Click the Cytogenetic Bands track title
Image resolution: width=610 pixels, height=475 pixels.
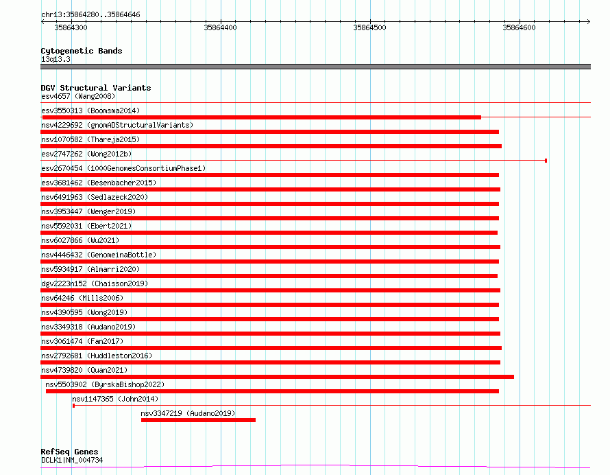pos(82,51)
